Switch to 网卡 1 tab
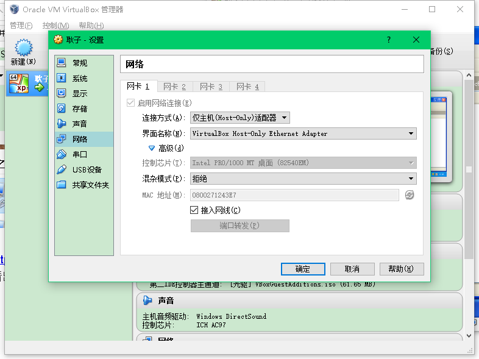Viewport: 479px width, 359px height. click(138, 87)
